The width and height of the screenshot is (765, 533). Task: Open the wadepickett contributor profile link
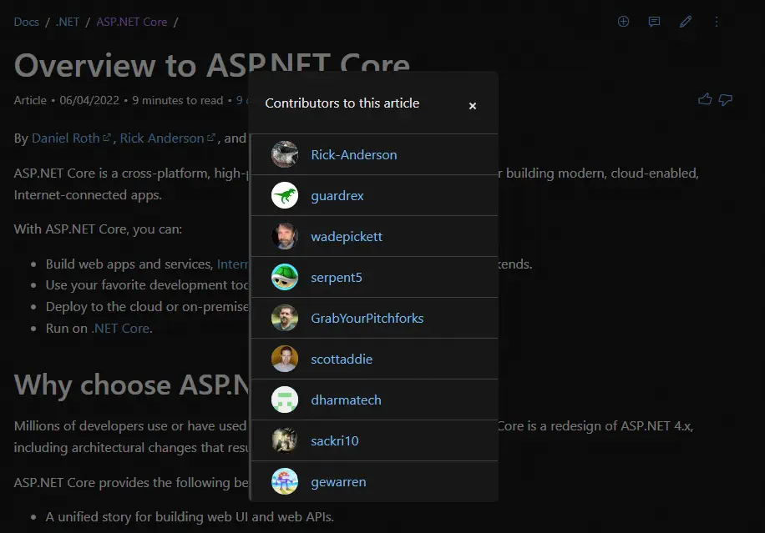click(x=347, y=236)
